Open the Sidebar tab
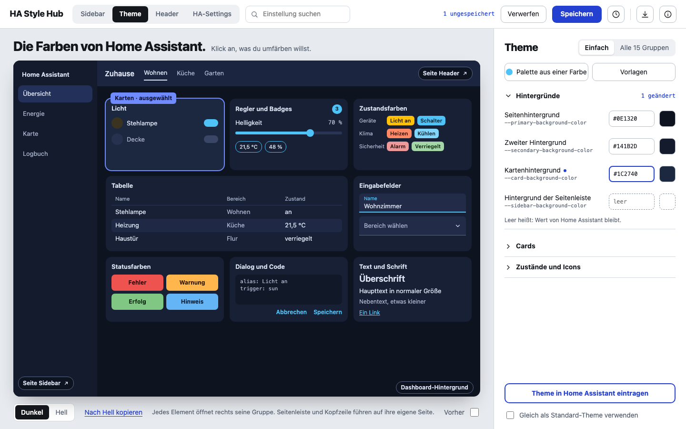The image size is (686, 429). 92,14
